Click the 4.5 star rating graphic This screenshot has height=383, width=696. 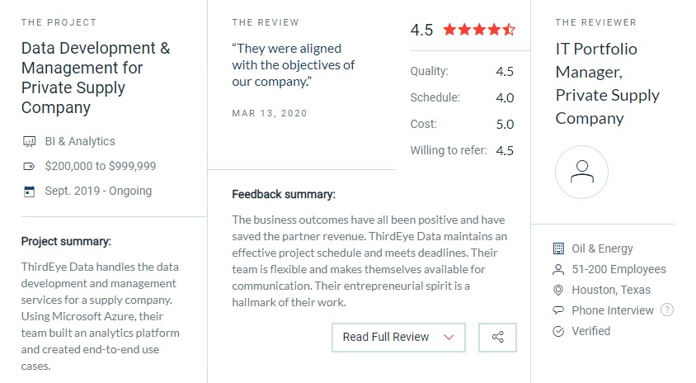point(479,30)
